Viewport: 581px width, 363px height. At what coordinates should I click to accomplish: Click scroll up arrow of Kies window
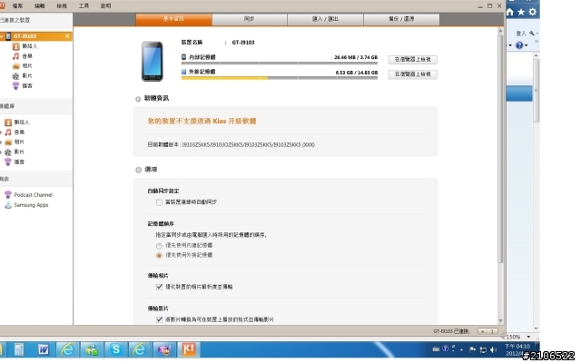(x=500, y=31)
